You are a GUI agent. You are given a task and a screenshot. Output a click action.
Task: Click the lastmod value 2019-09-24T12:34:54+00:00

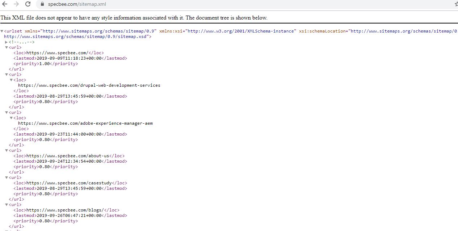tap(69, 161)
